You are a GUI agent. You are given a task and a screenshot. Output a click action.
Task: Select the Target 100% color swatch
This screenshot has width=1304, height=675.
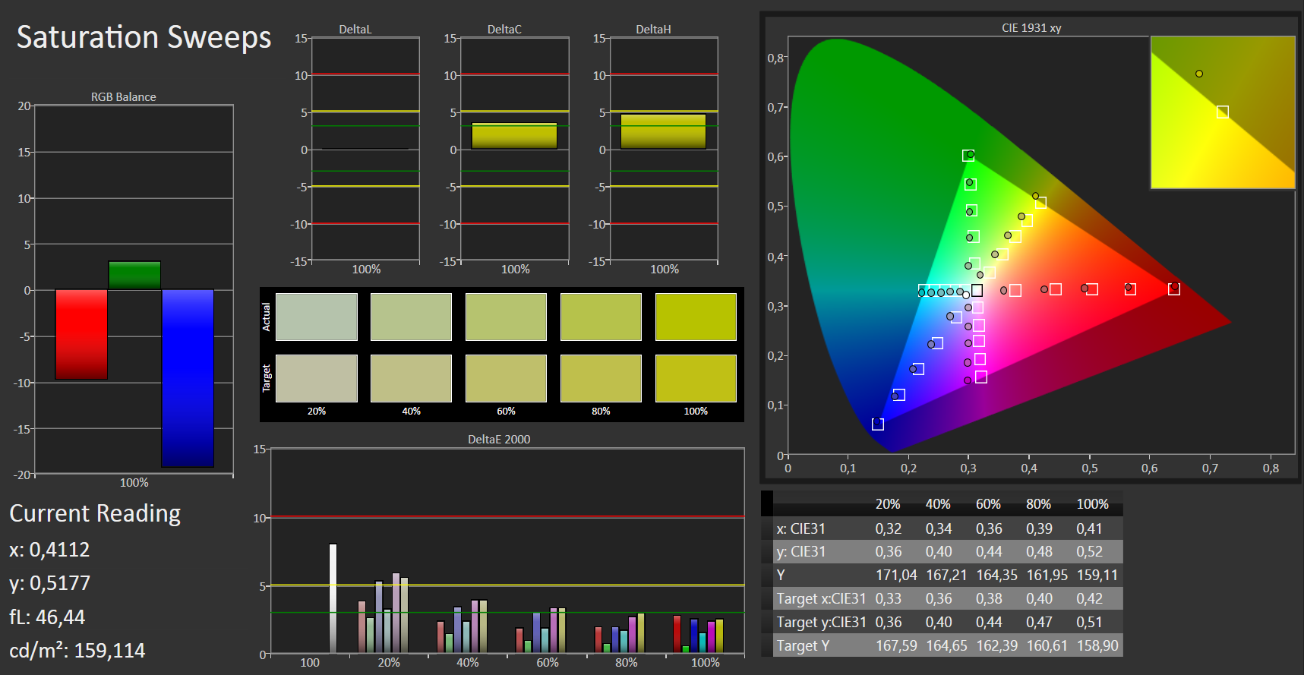tap(696, 378)
